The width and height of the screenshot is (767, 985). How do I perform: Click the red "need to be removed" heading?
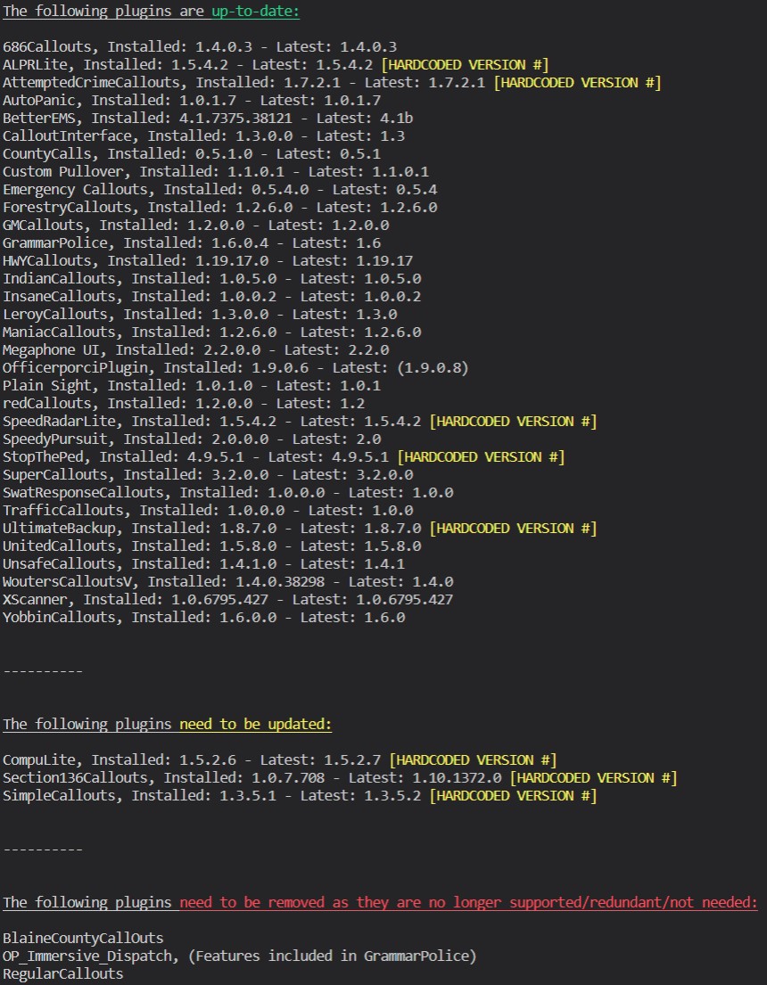point(467,902)
